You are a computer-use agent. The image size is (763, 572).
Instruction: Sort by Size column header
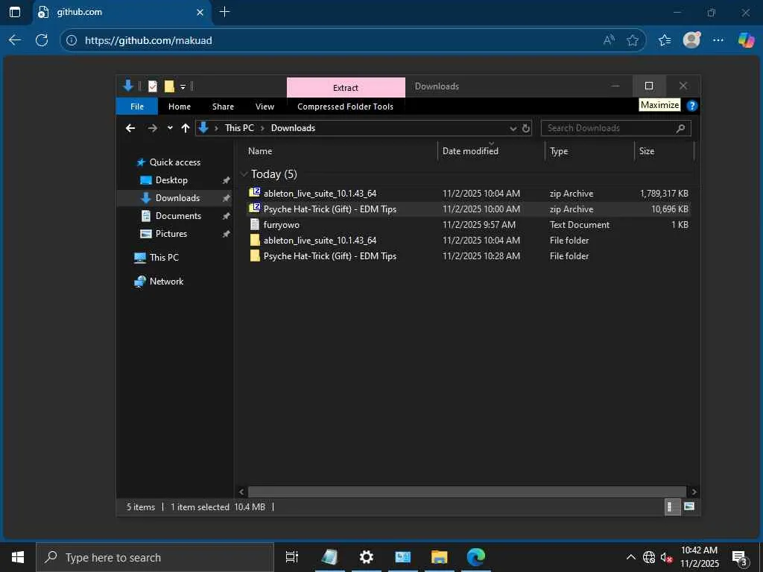647,151
